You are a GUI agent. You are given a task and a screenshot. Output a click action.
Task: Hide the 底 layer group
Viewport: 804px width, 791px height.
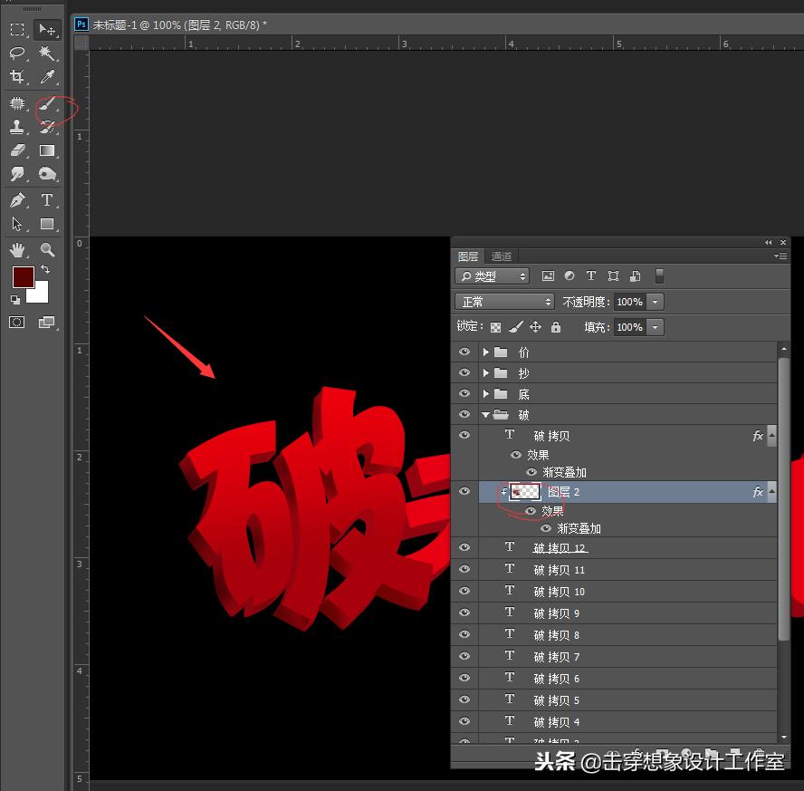tap(464, 393)
